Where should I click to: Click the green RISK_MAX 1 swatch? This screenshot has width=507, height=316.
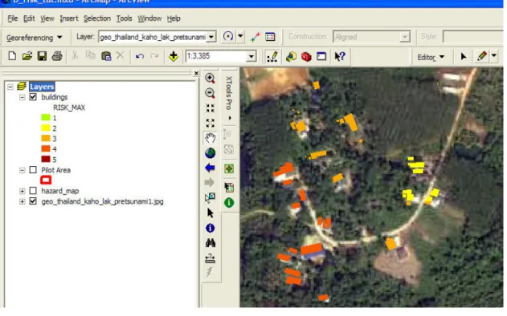coord(46,117)
